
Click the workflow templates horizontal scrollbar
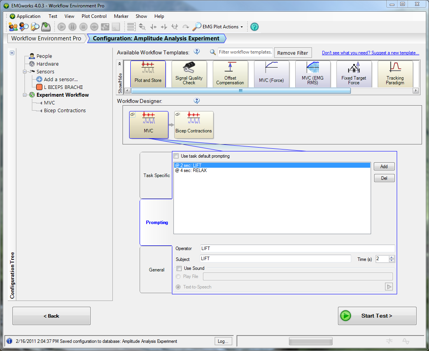point(241,90)
